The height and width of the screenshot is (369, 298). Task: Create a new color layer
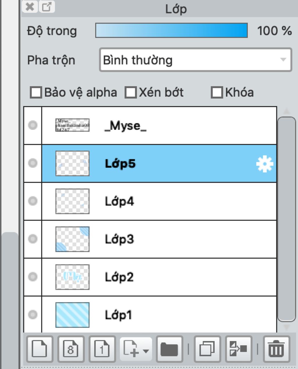[x=40, y=349]
